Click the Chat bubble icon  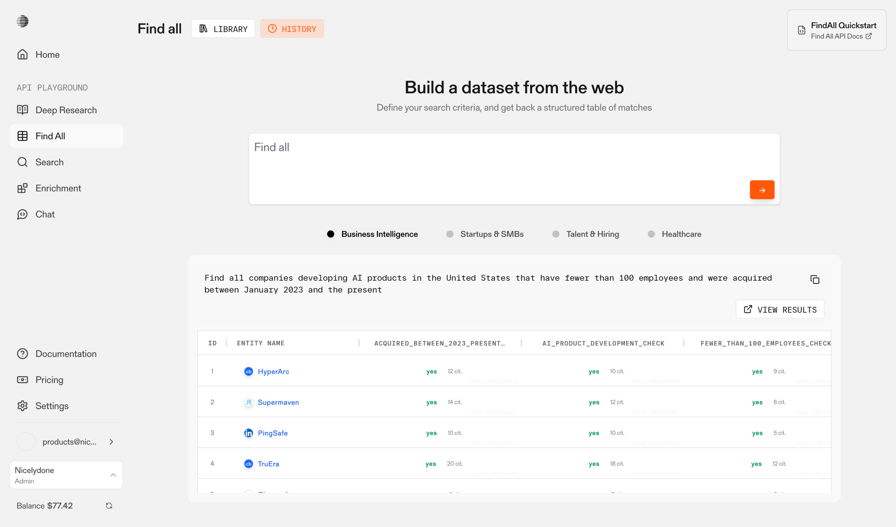click(22, 214)
